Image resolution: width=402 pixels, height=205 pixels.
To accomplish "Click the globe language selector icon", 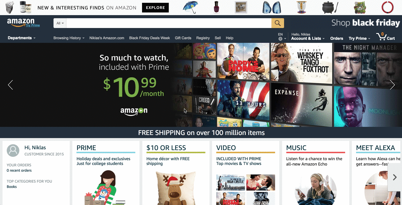I will pyautogui.click(x=280, y=39).
